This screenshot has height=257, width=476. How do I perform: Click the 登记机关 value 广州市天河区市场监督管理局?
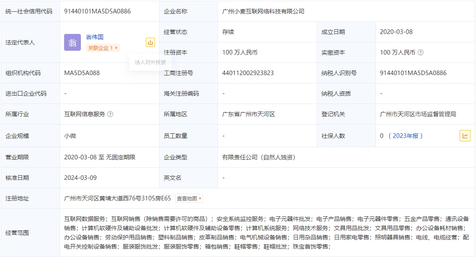pyautogui.click(x=418, y=114)
